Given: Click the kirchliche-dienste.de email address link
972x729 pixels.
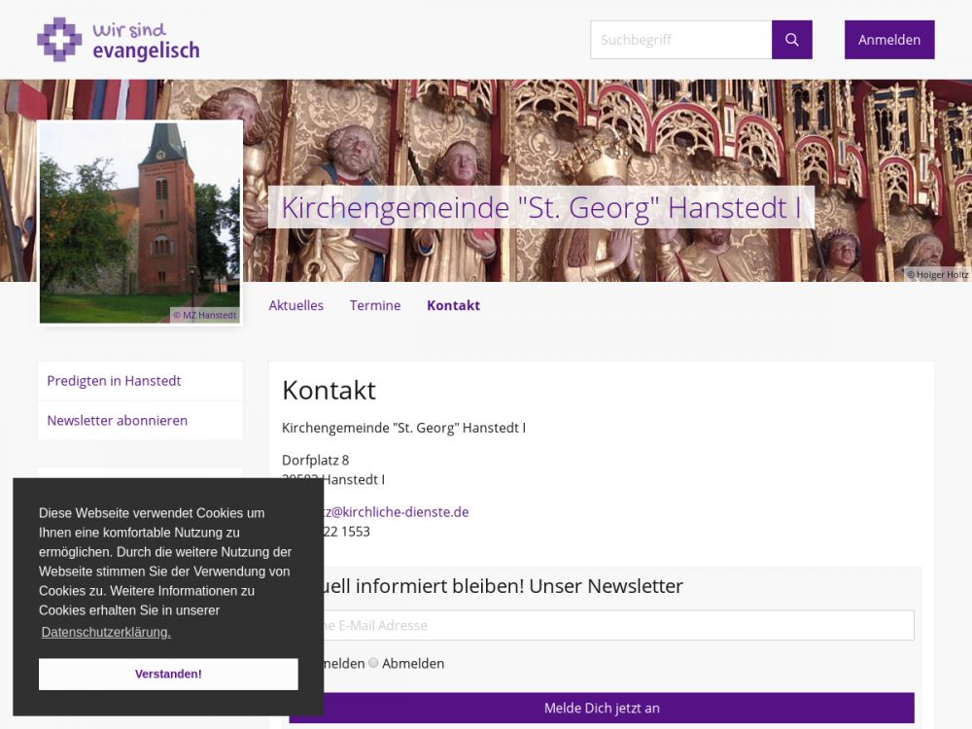Looking at the screenshot, I should [399, 512].
